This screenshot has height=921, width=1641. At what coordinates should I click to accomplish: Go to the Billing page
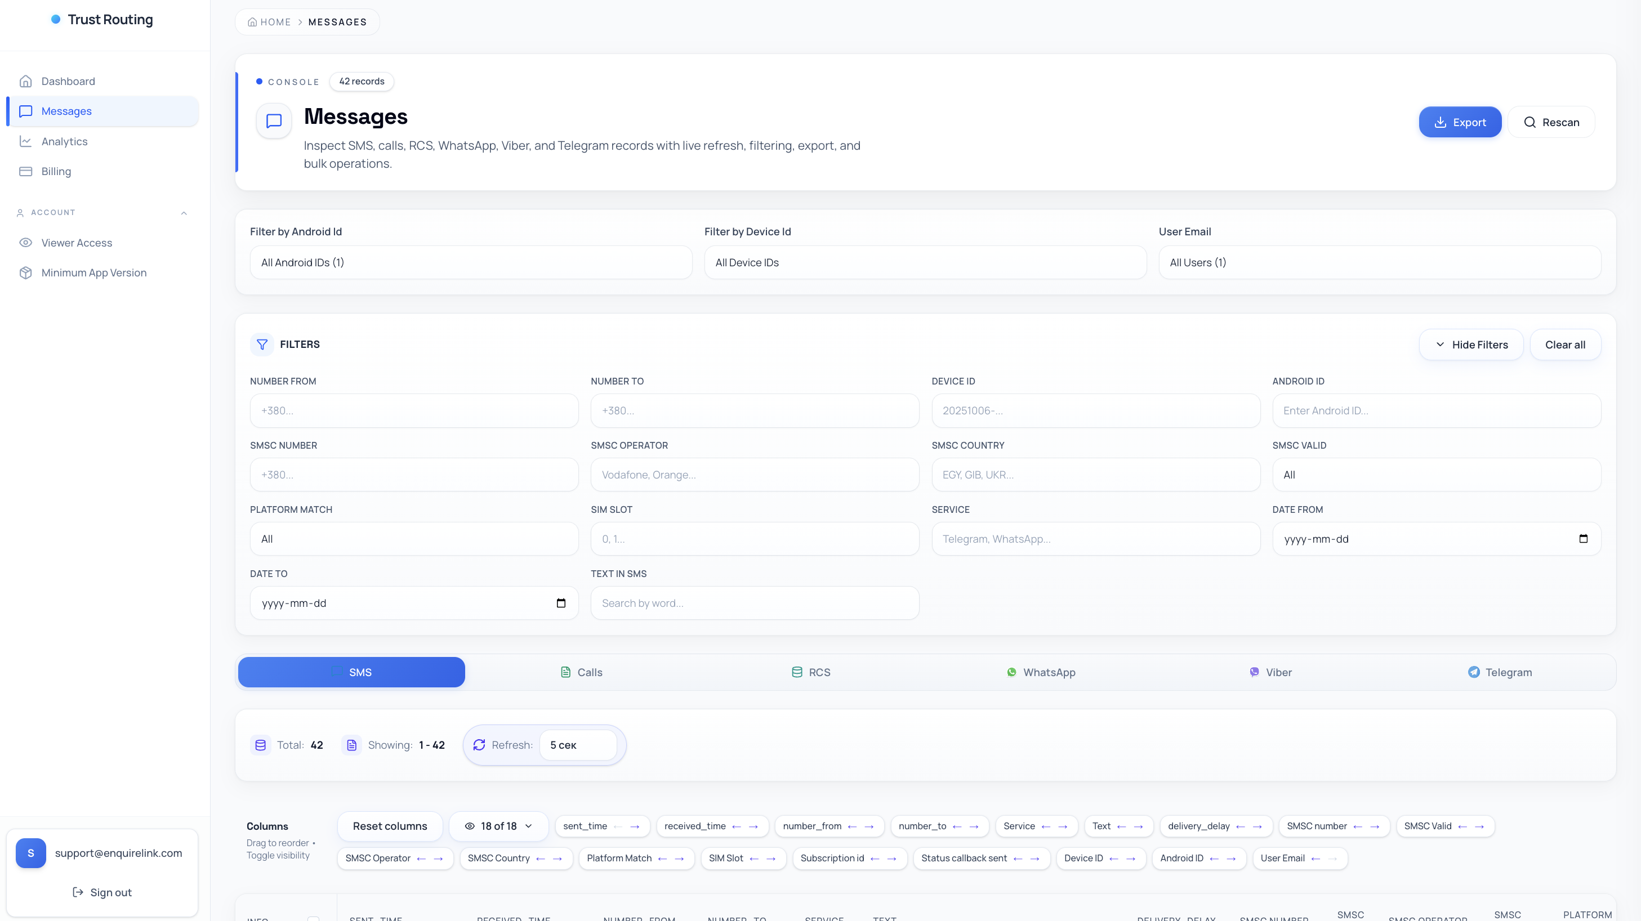[102, 171]
